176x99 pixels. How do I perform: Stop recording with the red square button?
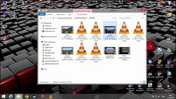pyautogui.click(x=128, y=2)
